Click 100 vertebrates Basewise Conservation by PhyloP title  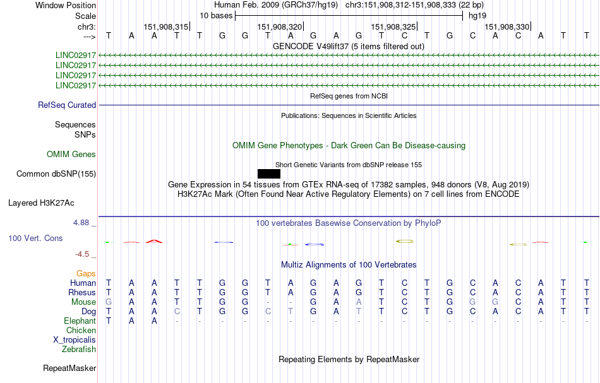[x=349, y=223]
